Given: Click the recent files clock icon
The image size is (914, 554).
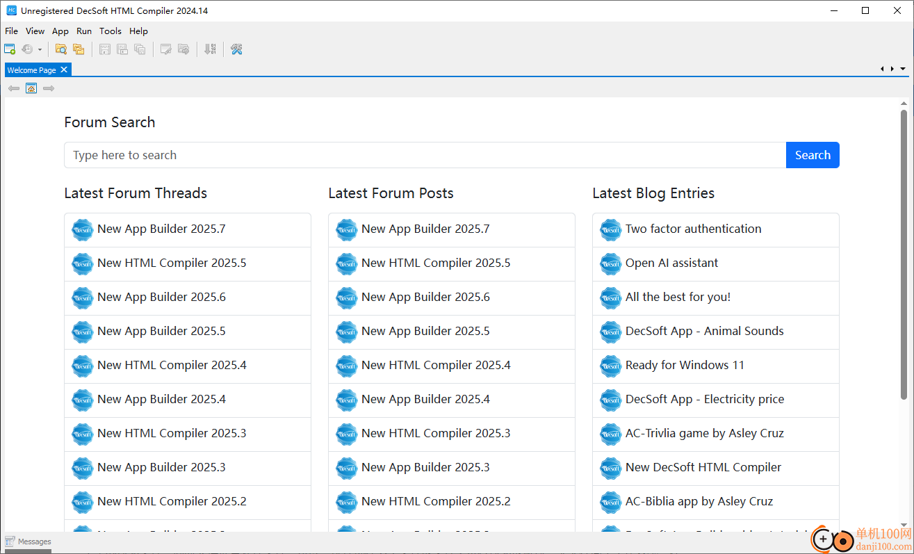Looking at the screenshot, I should (27, 49).
